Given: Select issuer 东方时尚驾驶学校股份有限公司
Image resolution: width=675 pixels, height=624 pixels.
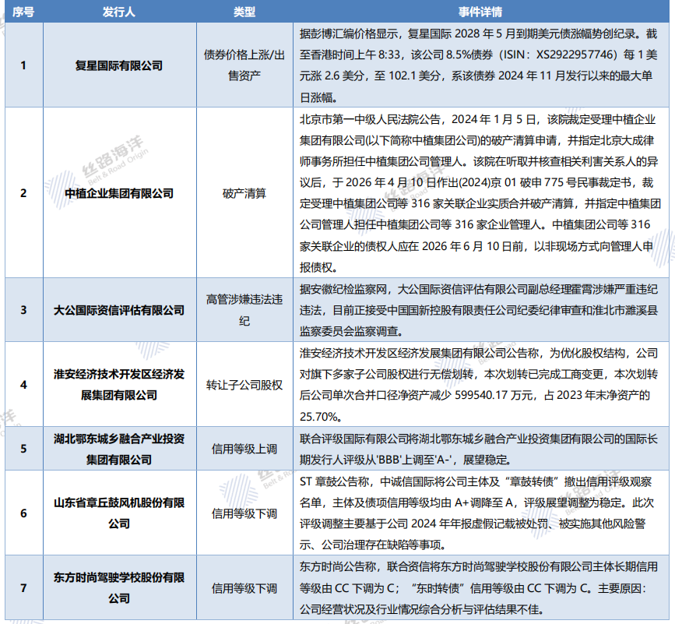Looking at the screenshot, I should 118,588.
